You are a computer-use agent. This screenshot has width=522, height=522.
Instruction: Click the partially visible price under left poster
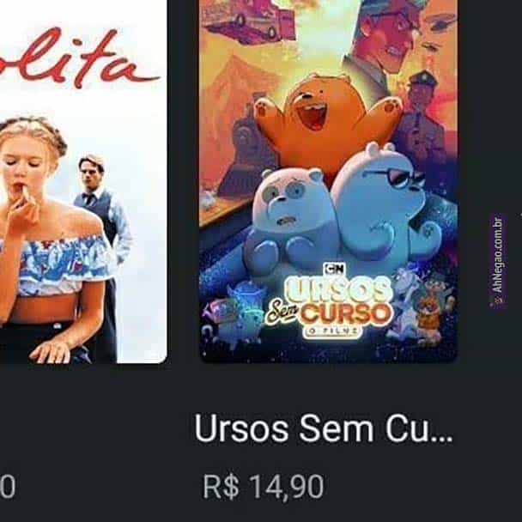coord(8,487)
